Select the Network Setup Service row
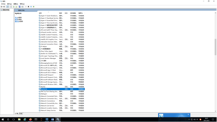 (62, 110)
